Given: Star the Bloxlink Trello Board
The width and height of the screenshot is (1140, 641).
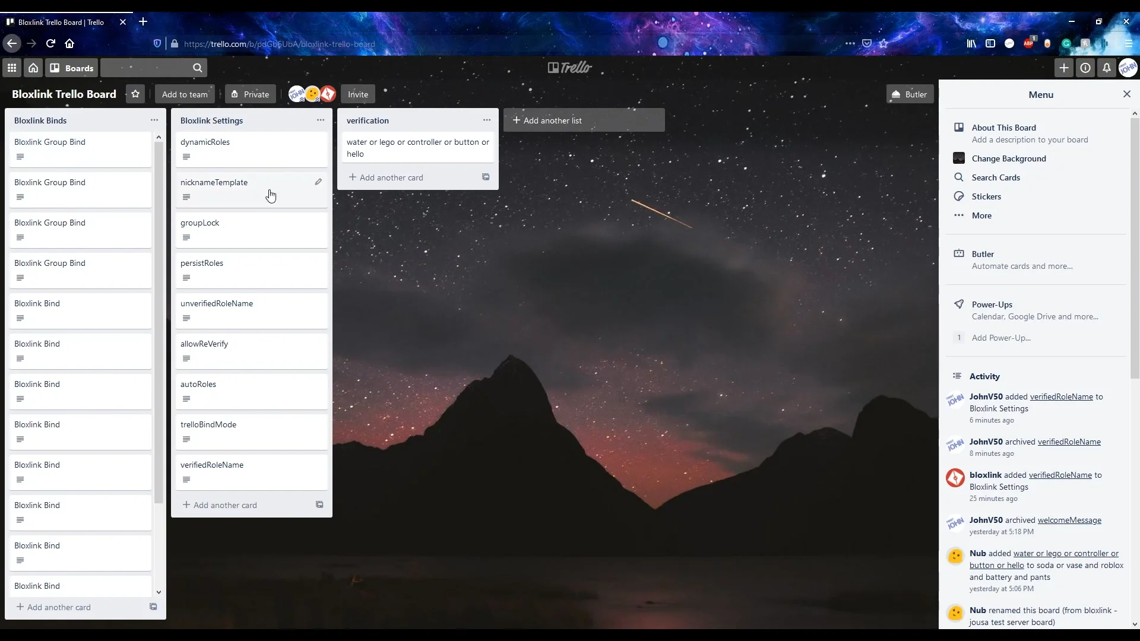Looking at the screenshot, I should point(135,94).
